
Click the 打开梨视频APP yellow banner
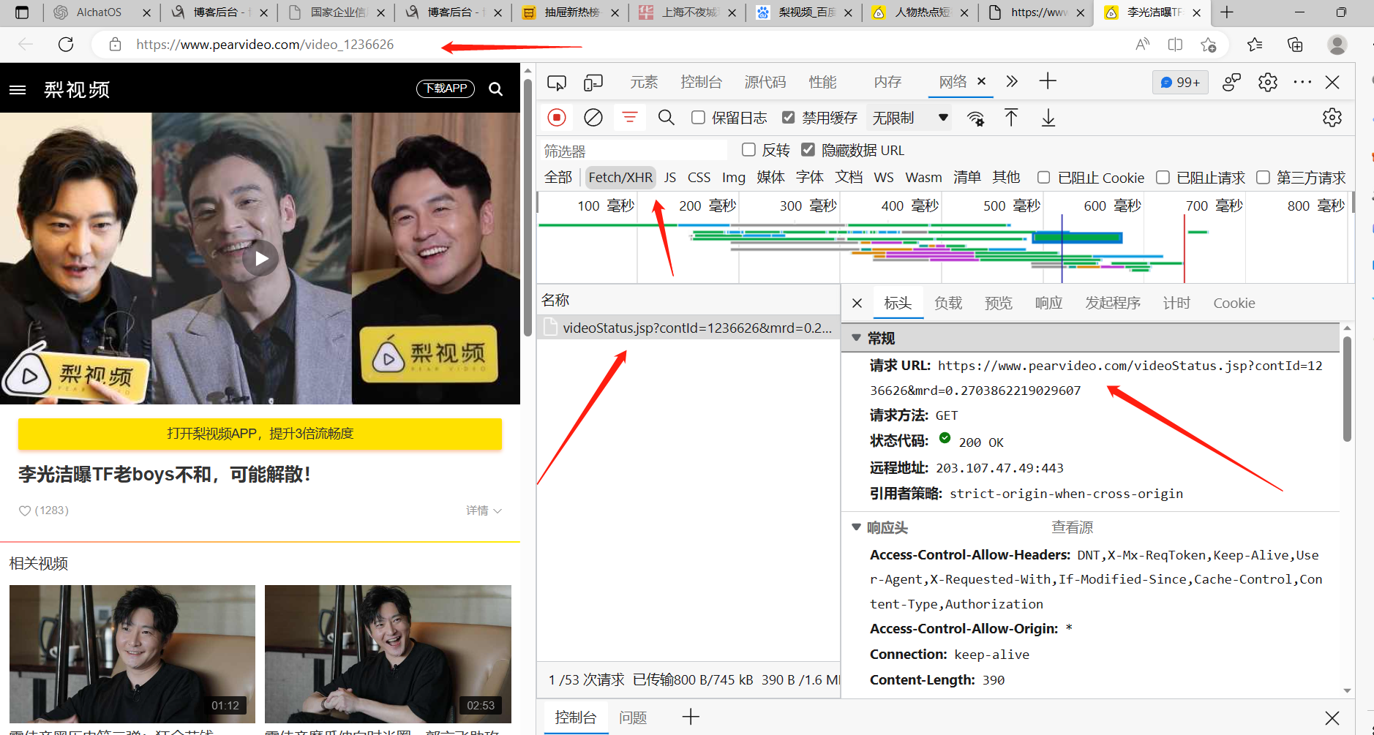pos(260,434)
